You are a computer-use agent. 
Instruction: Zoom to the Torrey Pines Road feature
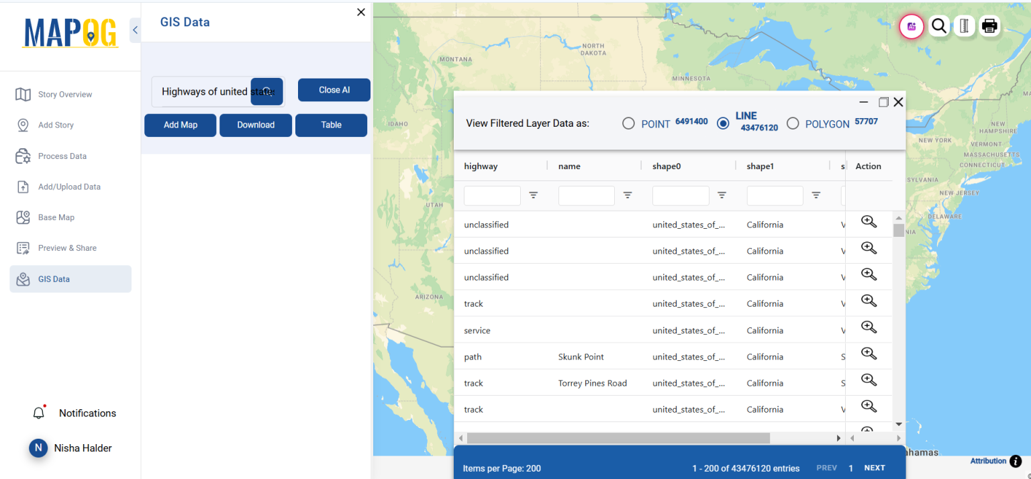click(869, 379)
